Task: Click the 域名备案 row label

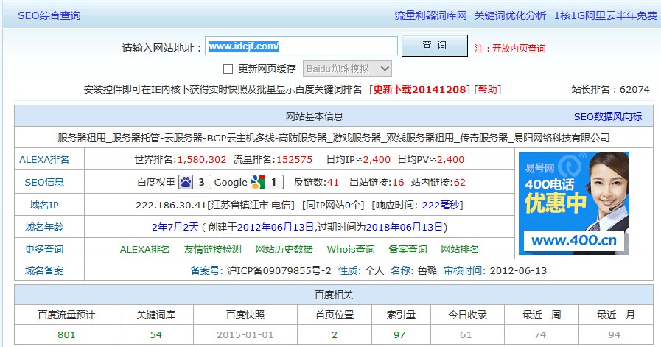Action: (x=44, y=270)
